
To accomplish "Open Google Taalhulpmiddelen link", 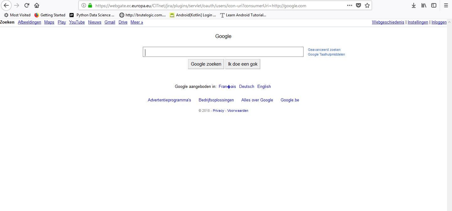I will click(x=326, y=54).
